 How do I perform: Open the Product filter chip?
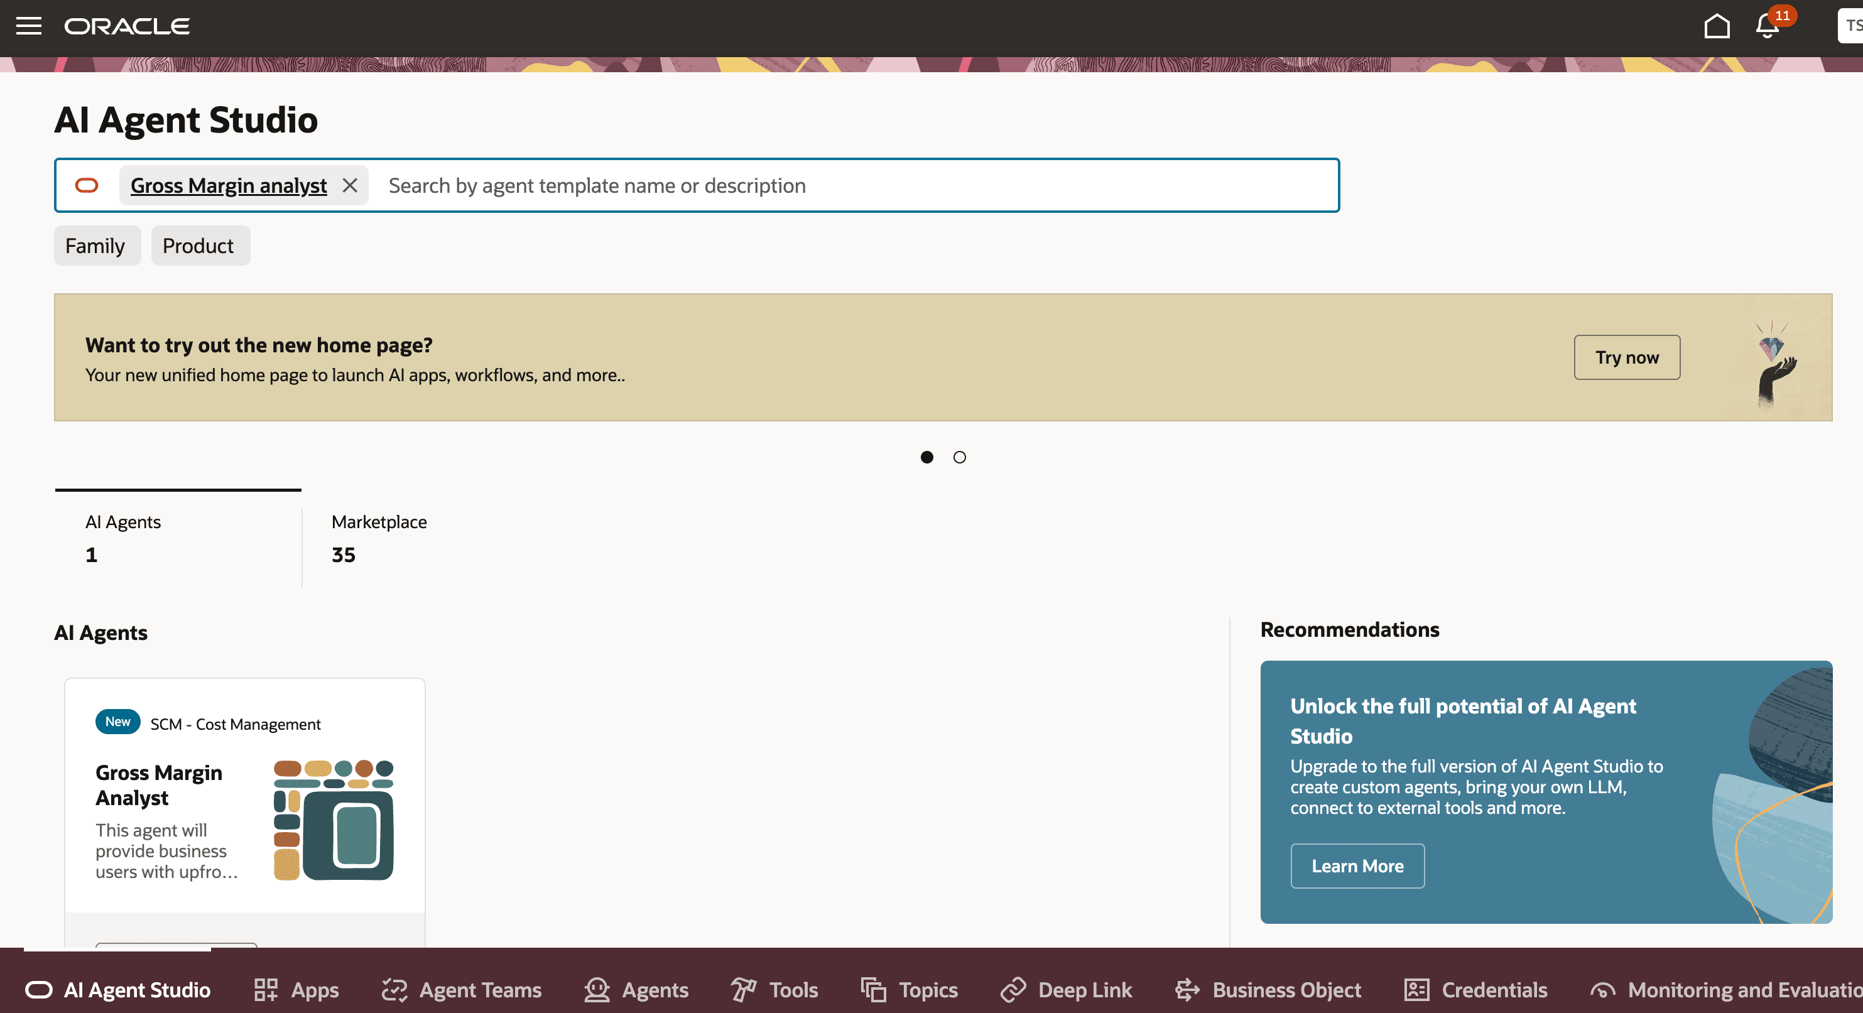click(x=200, y=246)
